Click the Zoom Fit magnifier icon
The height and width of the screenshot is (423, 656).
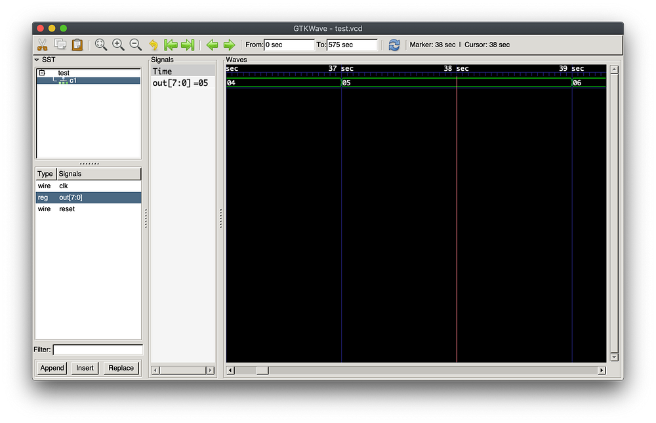click(x=100, y=45)
